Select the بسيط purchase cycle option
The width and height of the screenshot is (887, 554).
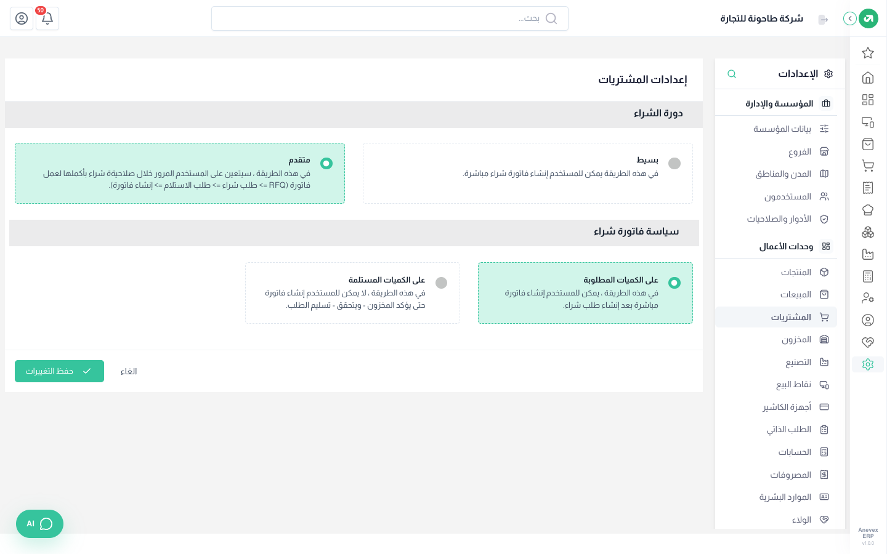point(528,174)
